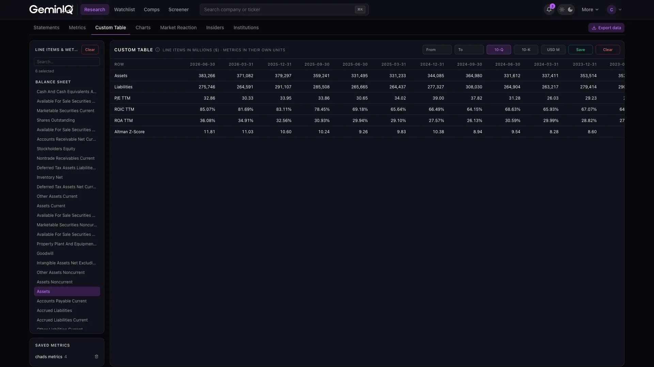Clear selected line items in sidebar

coord(90,50)
